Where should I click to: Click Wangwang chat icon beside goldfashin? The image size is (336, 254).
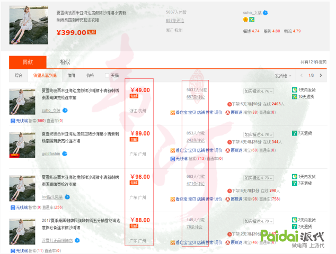pos(65,153)
